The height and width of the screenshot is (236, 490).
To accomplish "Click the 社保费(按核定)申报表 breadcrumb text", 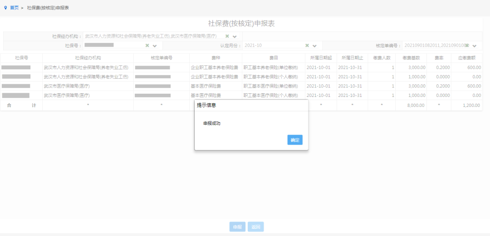I will point(48,8).
